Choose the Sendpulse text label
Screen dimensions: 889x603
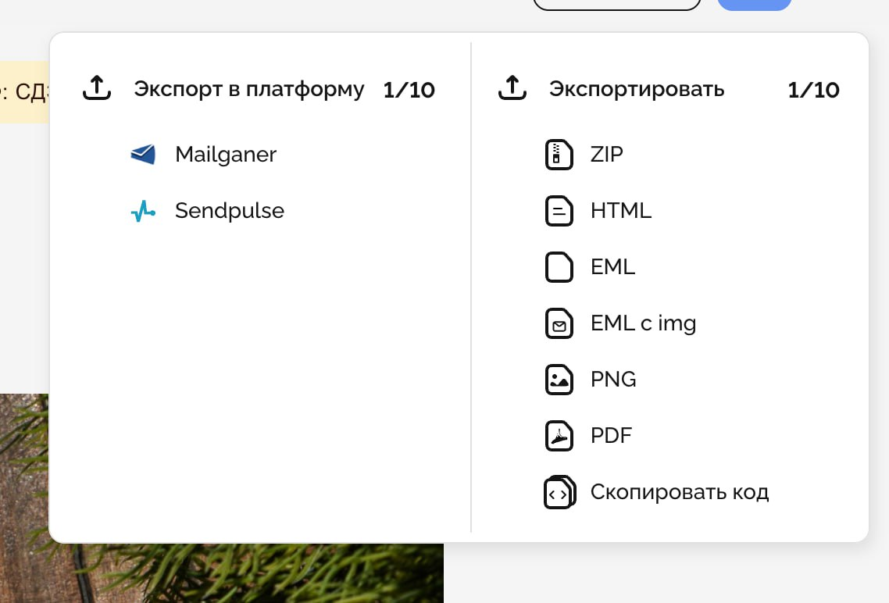[229, 211]
